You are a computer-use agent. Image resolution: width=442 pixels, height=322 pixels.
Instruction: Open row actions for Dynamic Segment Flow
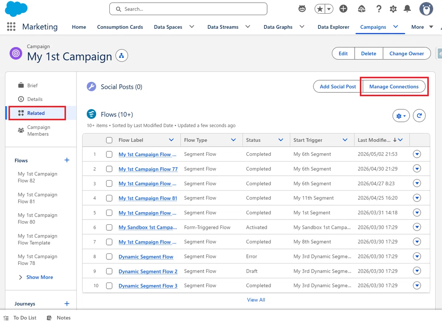pos(417,256)
